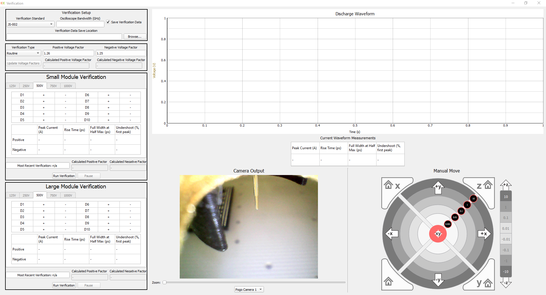Click the home-all icon at bottom left

point(388,282)
